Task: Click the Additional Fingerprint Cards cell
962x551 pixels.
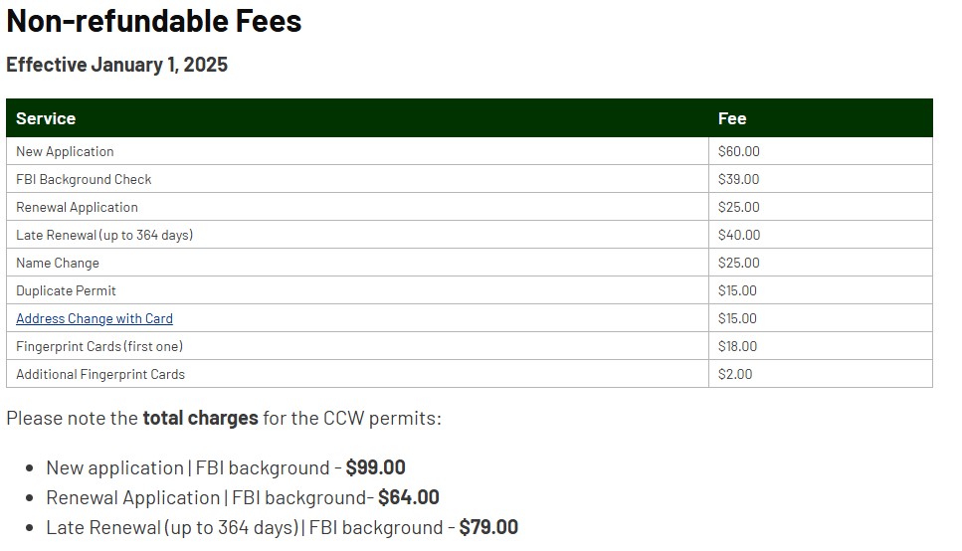Action: pyautogui.click(x=100, y=375)
